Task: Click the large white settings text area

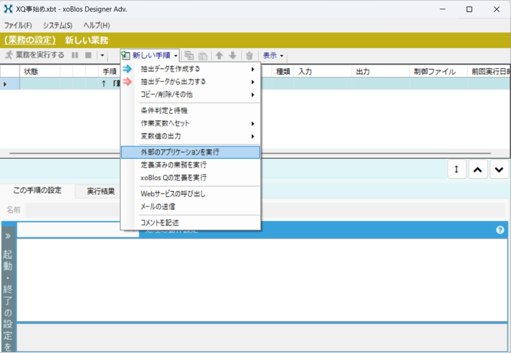Action: tap(262, 280)
